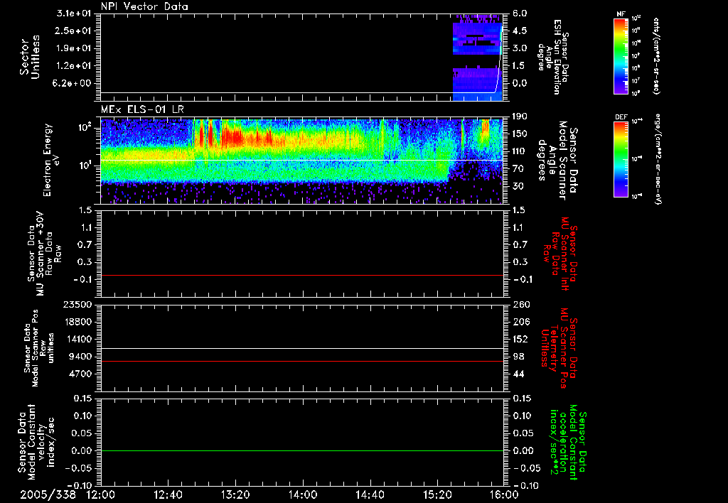Click the 9400 Scanner Pos tick label
728x503 pixels.
[x=80, y=357]
